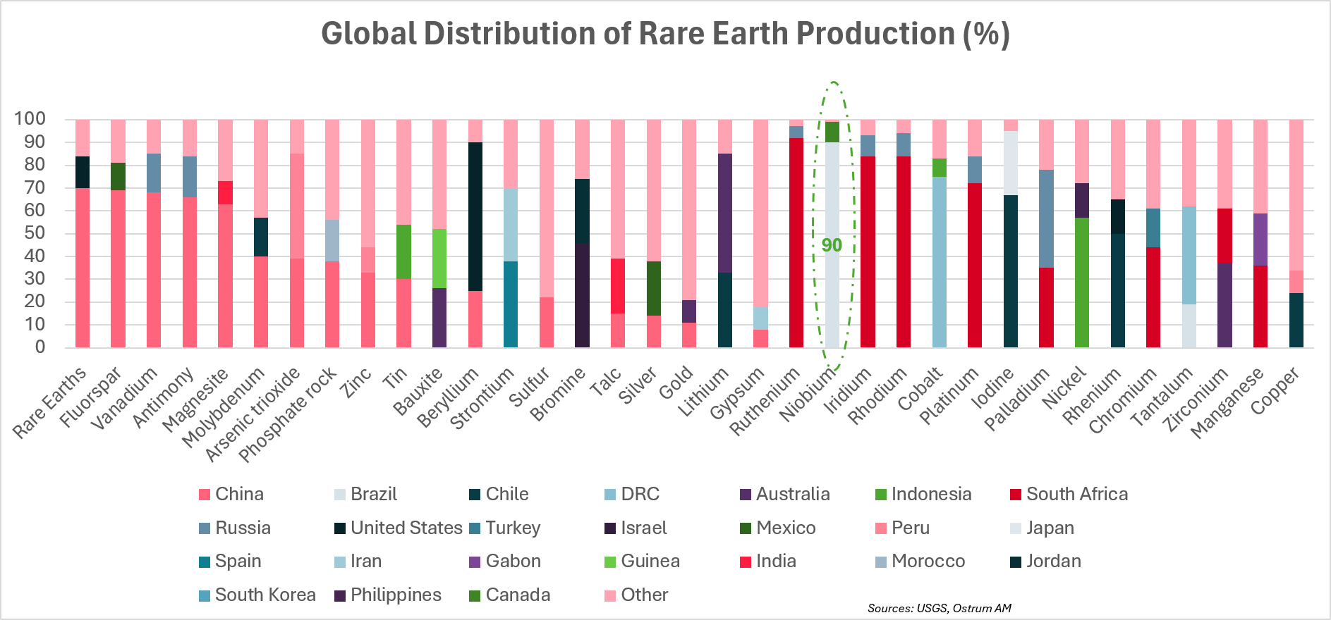Viewport: 1331px width, 620px height.
Task: Click the 'United States' legend label
Action: pyautogui.click(x=406, y=528)
